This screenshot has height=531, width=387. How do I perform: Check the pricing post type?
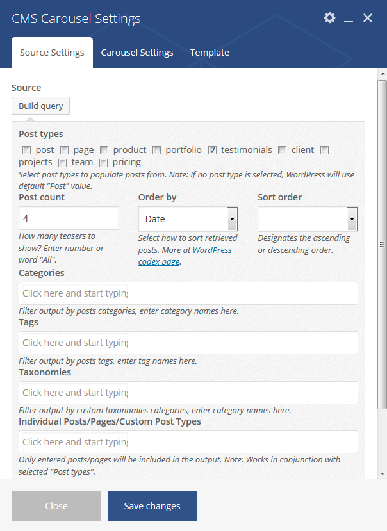pyautogui.click(x=103, y=163)
